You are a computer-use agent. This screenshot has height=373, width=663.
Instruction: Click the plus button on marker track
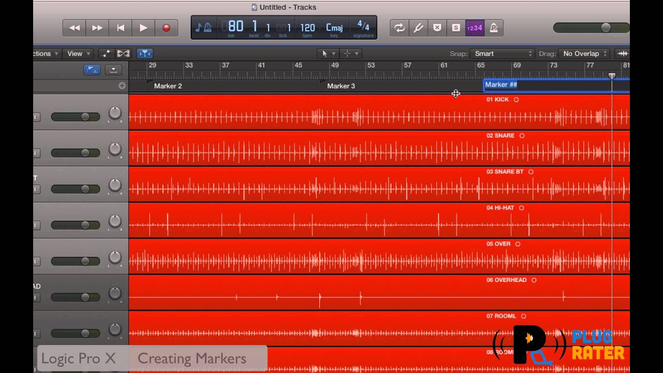coord(122,86)
